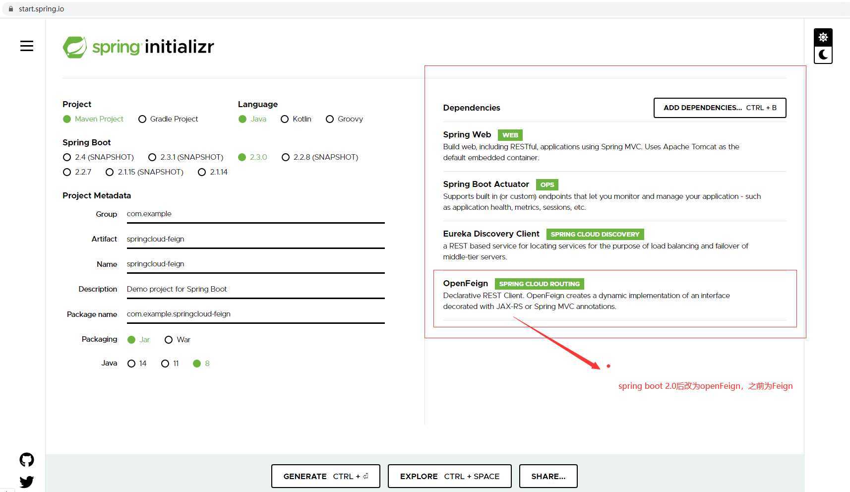Click the OpenFeign dependency entry
The height and width of the screenshot is (492, 850).
pyautogui.click(x=614, y=295)
